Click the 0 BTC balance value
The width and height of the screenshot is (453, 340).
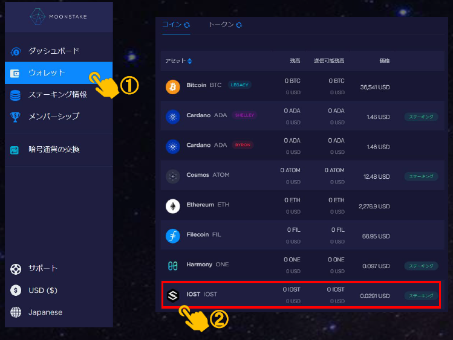292,81
